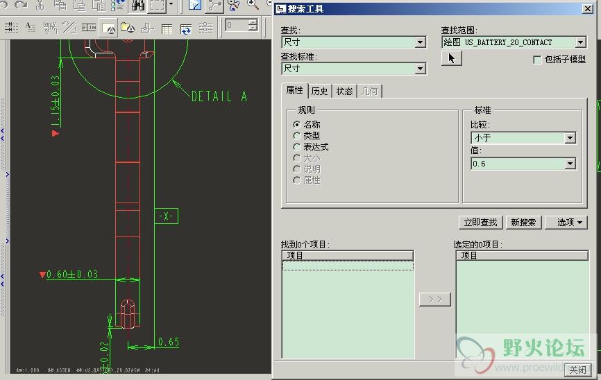Image resolution: width=601 pixels, height=380 pixels.
Task: Select the 名称 radio button
Action: [x=296, y=125]
